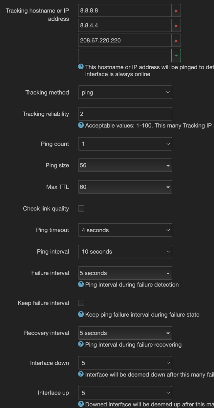Open the Tracking method dropdown
Viewport: 214px width, 408px height.
pos(125,93)
